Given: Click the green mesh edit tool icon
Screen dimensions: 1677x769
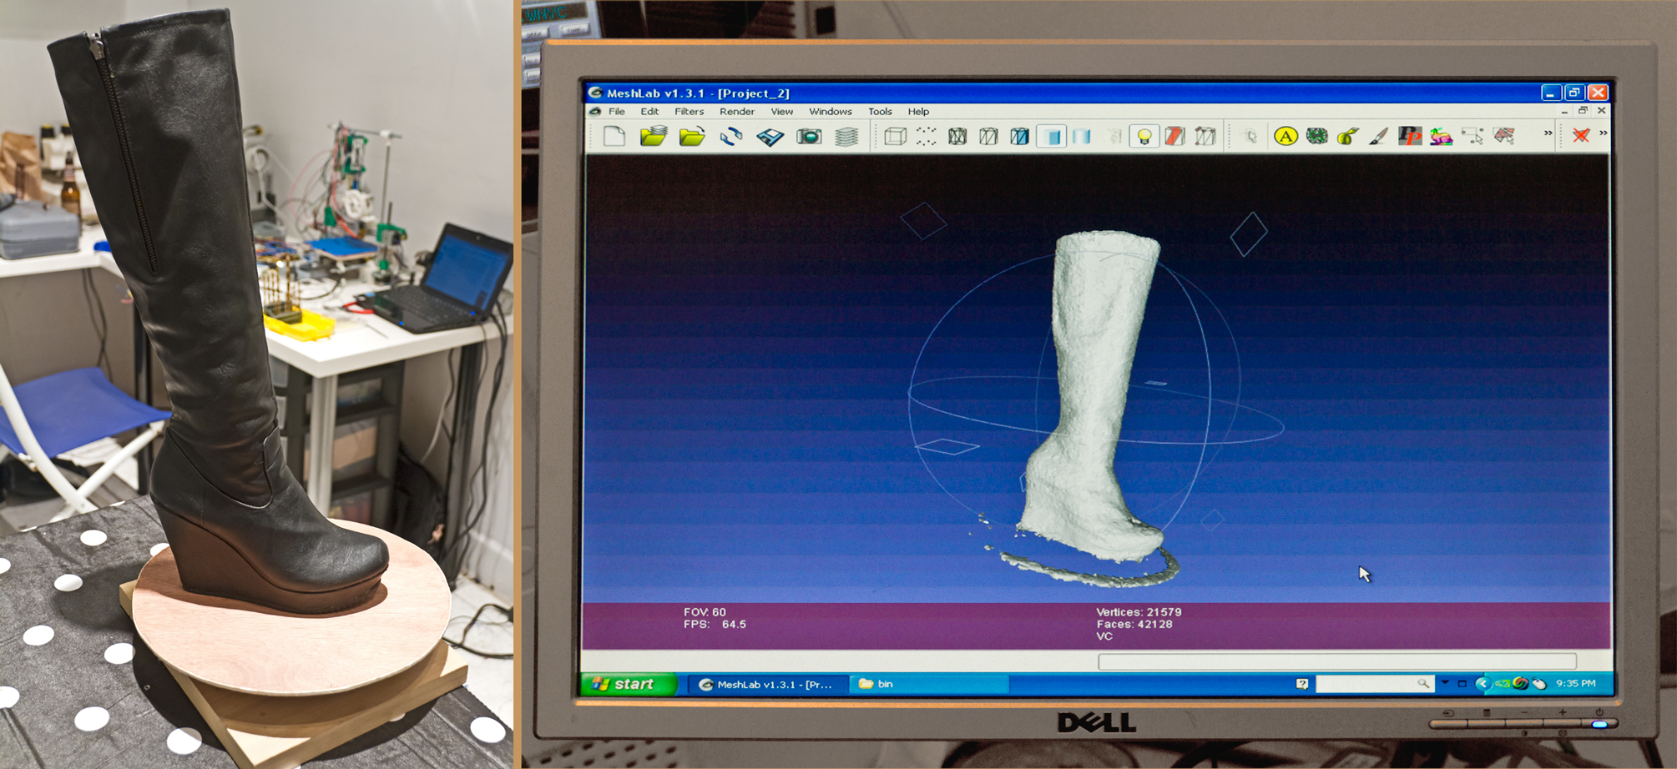Looking at the screenshot, I should (1317, 136).
